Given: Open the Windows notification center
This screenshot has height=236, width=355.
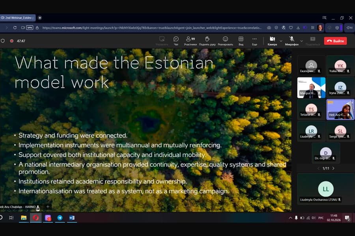Looking at the screenshot, I should [x=347, y=218].
